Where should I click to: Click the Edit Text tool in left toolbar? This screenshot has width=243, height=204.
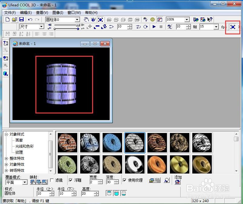tap(5, 50)
